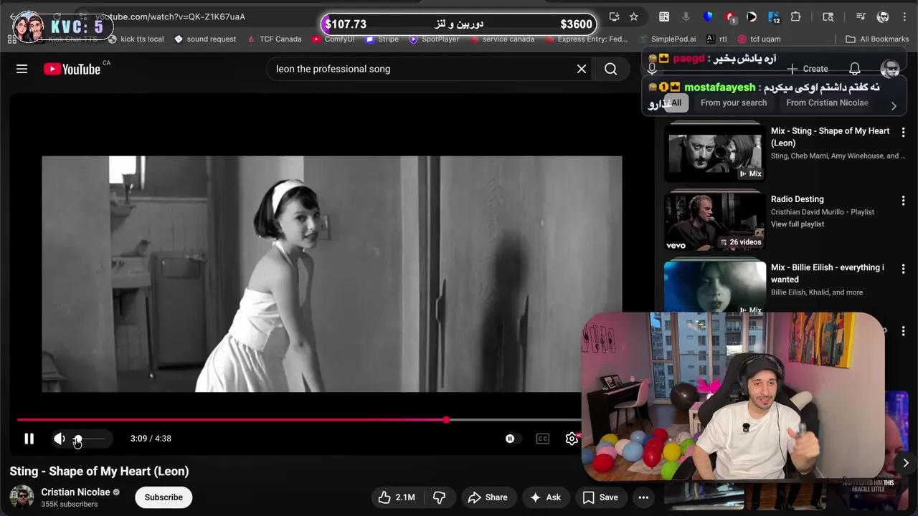Open the Ask AI button
This screenshot has height=516, width=918.
coord(546,497)
